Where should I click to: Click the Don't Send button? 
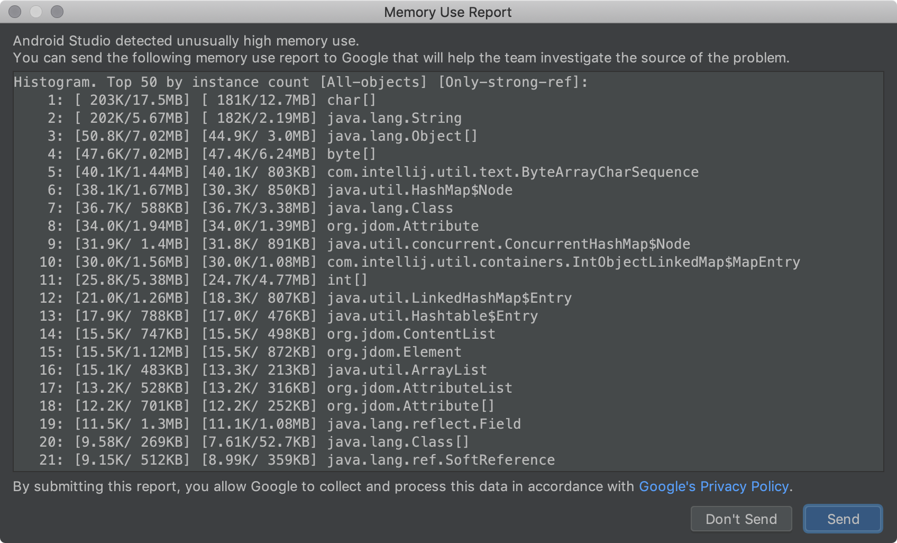point(741,519)
